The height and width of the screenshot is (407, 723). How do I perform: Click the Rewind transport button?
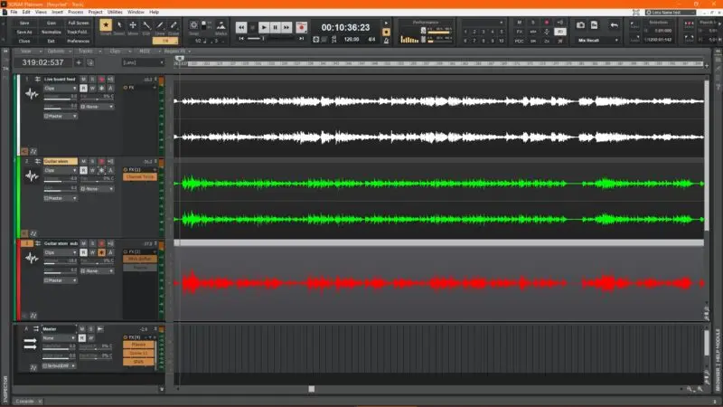pos(241,28)
